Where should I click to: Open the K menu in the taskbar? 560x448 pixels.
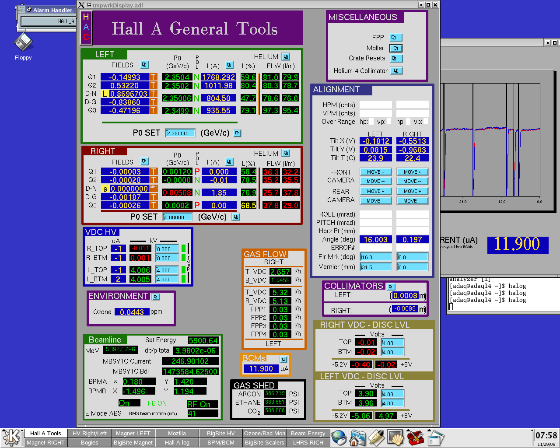pos(11,437)
